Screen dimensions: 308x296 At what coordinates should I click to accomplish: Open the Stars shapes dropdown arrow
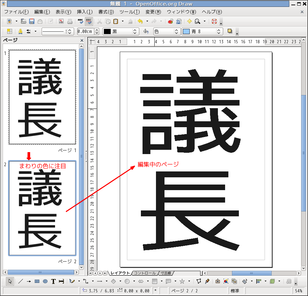[x=189, y=281]
